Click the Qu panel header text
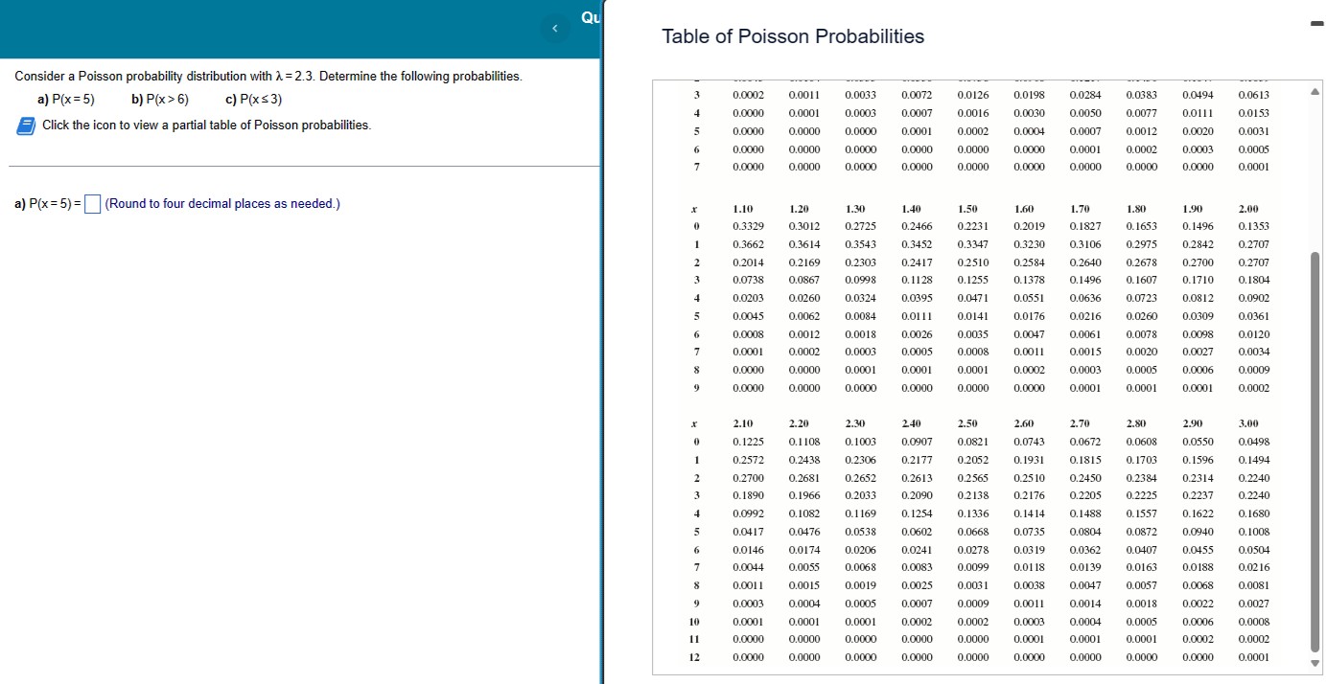The image size is (1326, 684). [x=589, y=15]
